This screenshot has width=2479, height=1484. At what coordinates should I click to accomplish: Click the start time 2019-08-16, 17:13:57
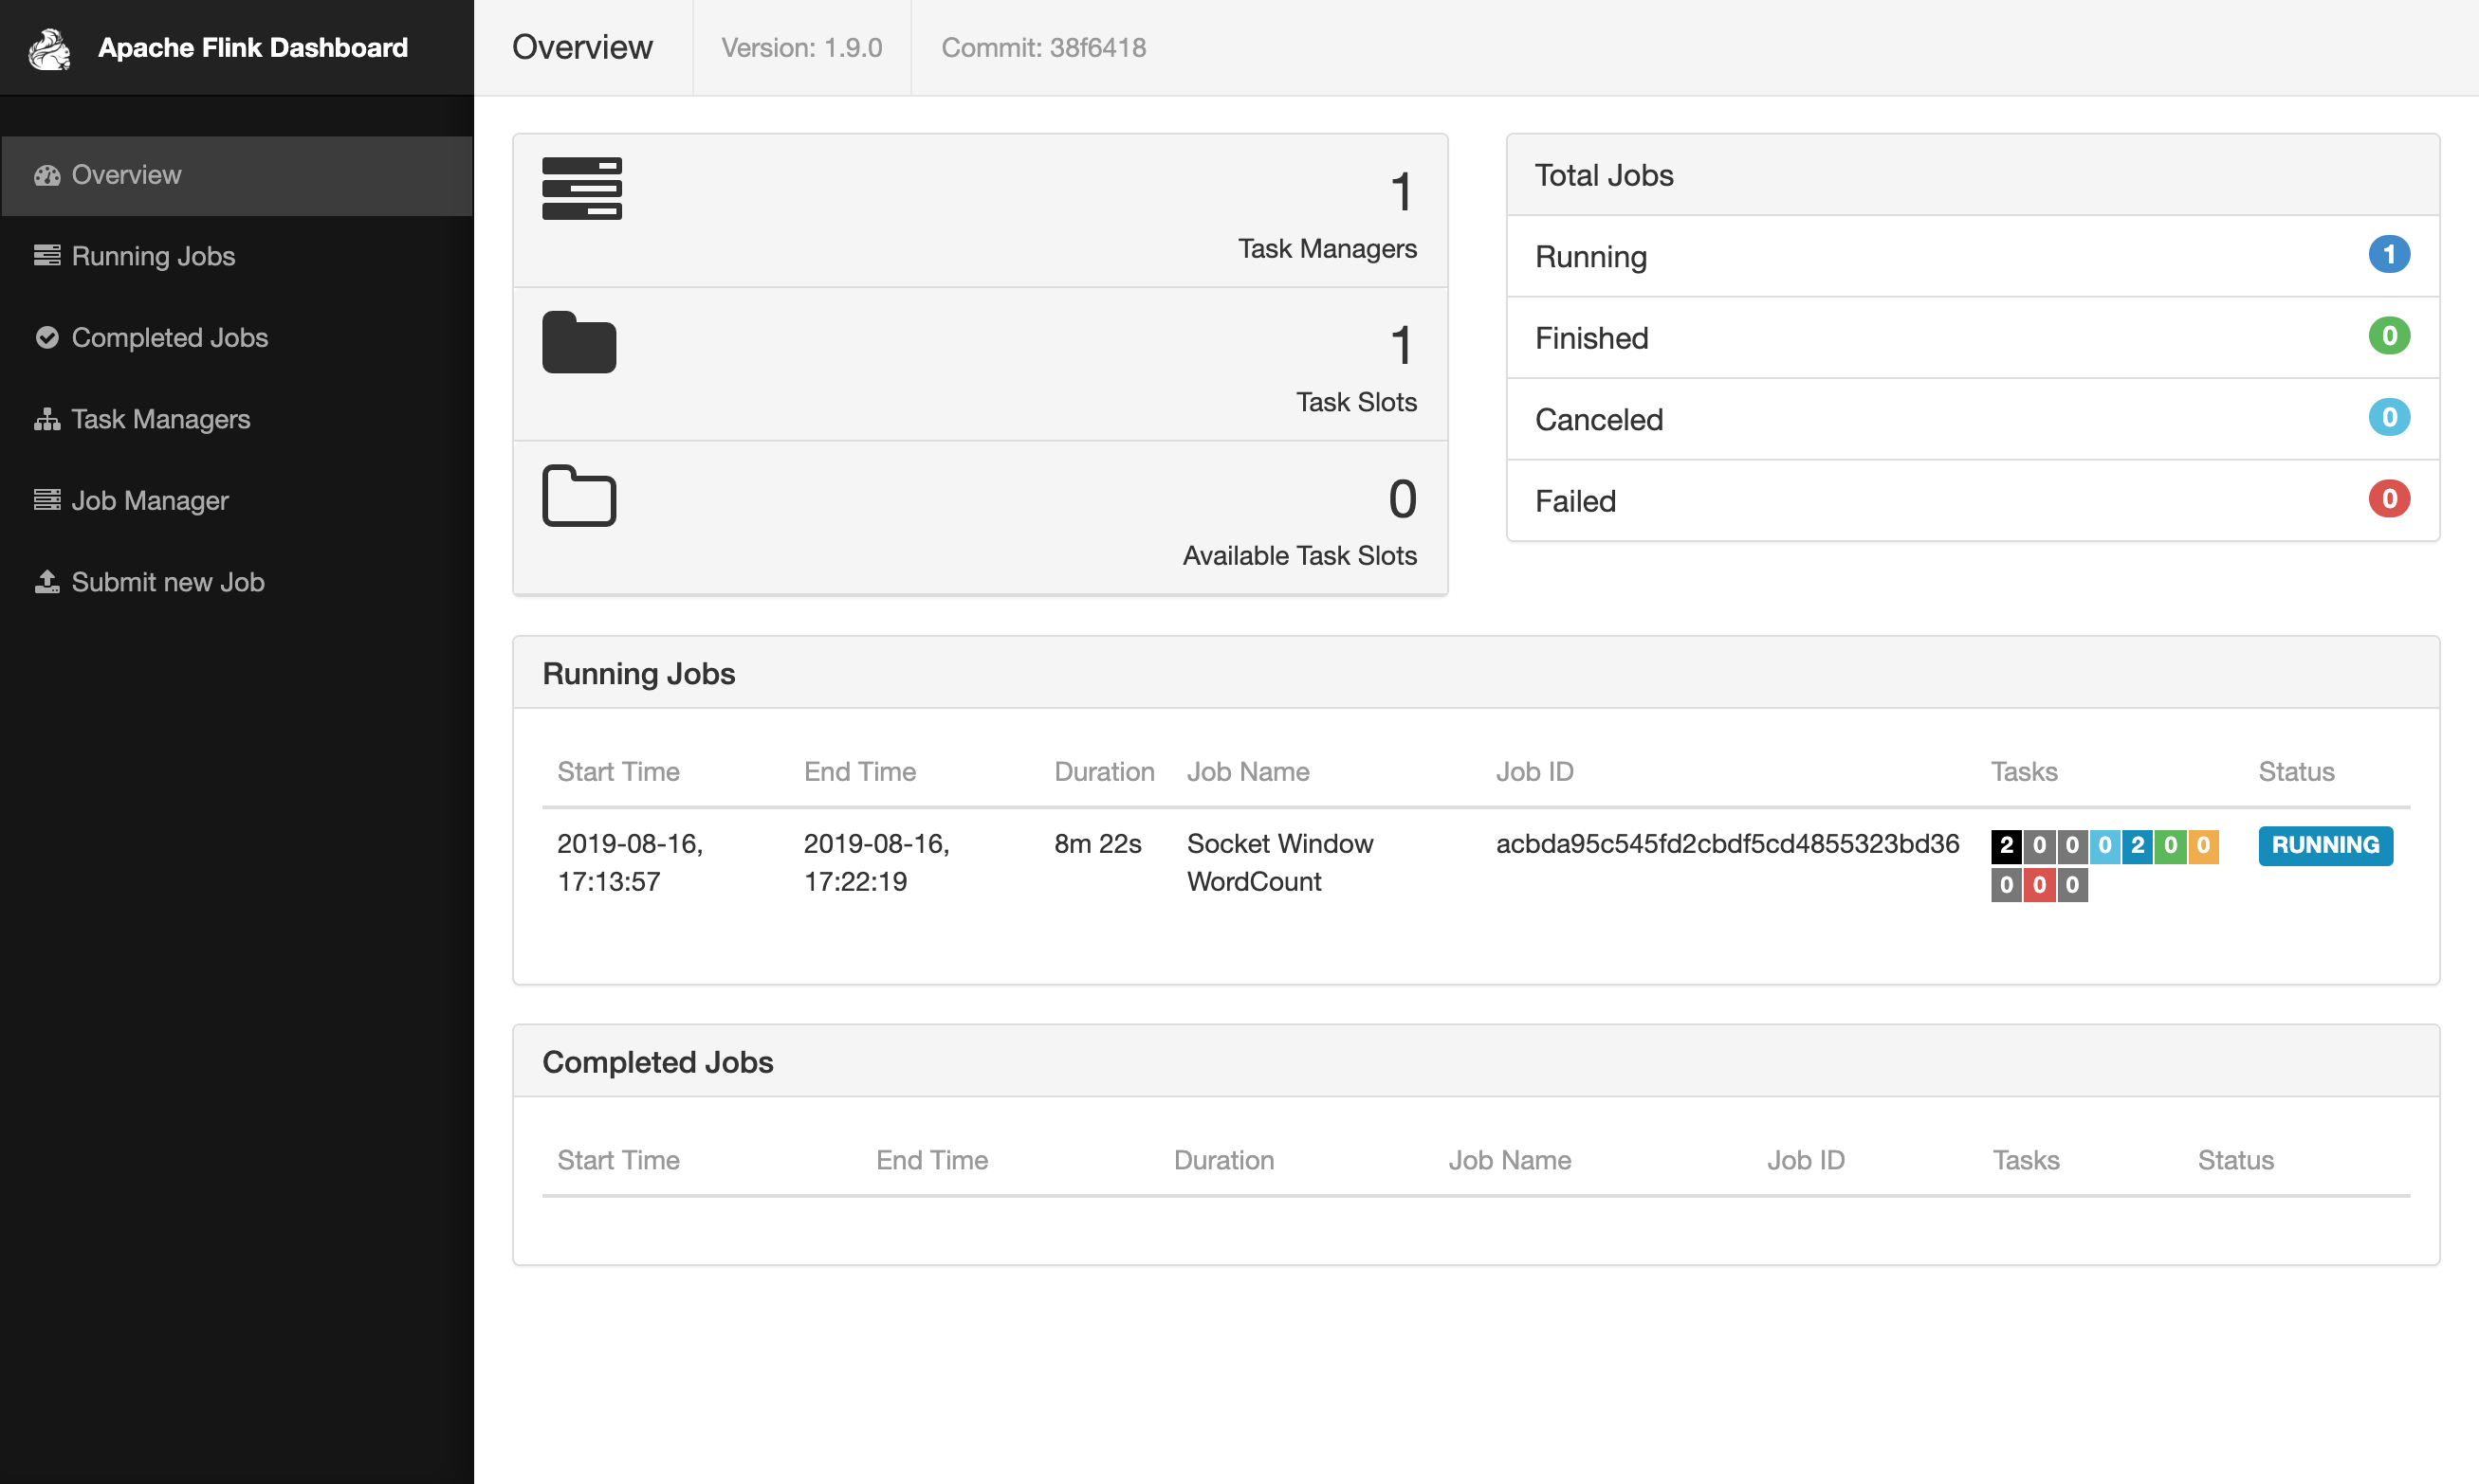630,862
